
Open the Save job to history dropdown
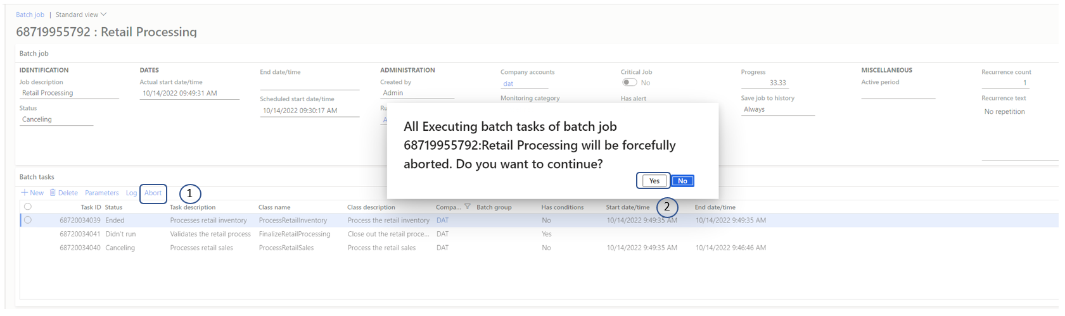tap(777, 109)
